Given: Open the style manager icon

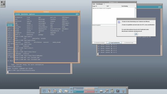Looking at the screenshot, I should pyautogui.click(x=107, y=91).
